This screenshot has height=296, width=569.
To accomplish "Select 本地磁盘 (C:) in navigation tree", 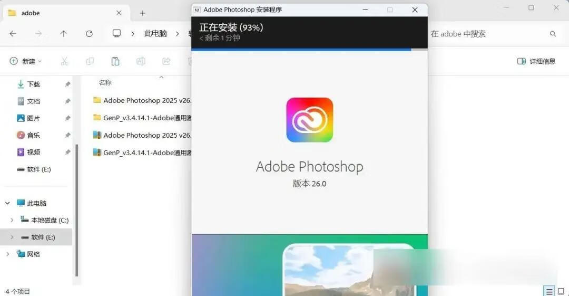I will click(50, 220).
